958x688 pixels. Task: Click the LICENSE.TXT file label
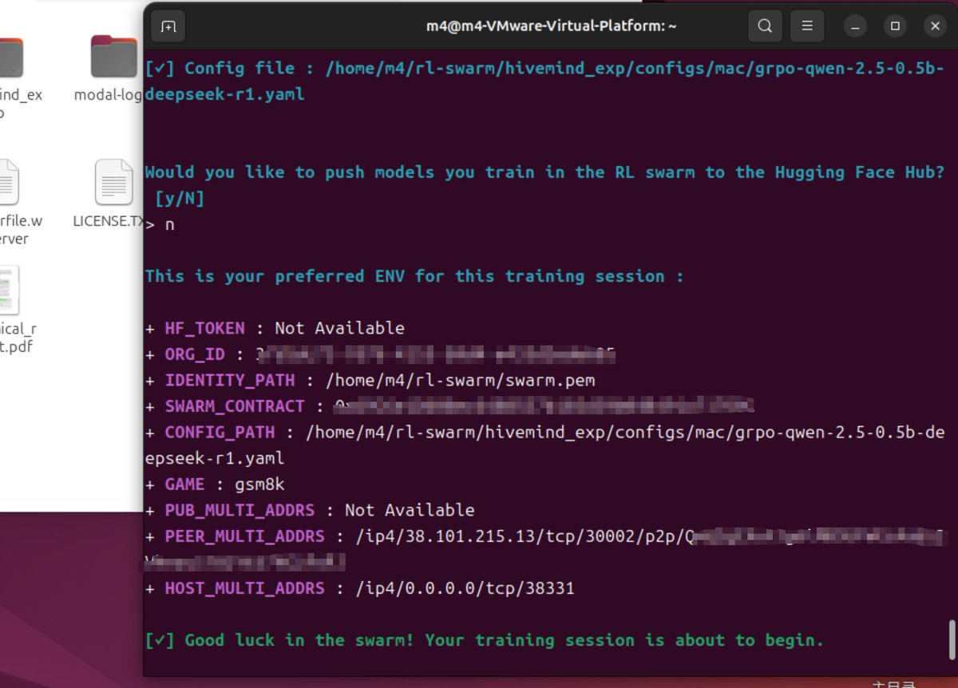[x=109, y=221]
